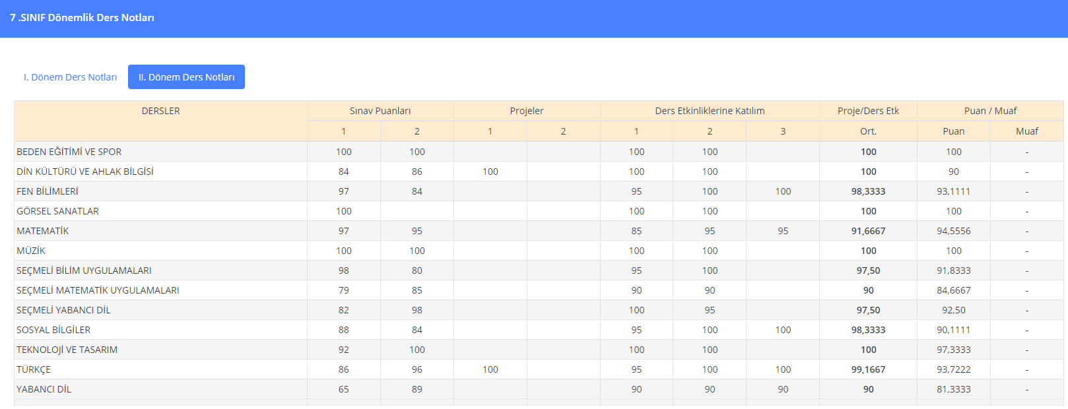Click FEN BİLİMLERİ average 98,3333
The width and height of the screenshot is (1068, 409).
[x=868, y=191]
